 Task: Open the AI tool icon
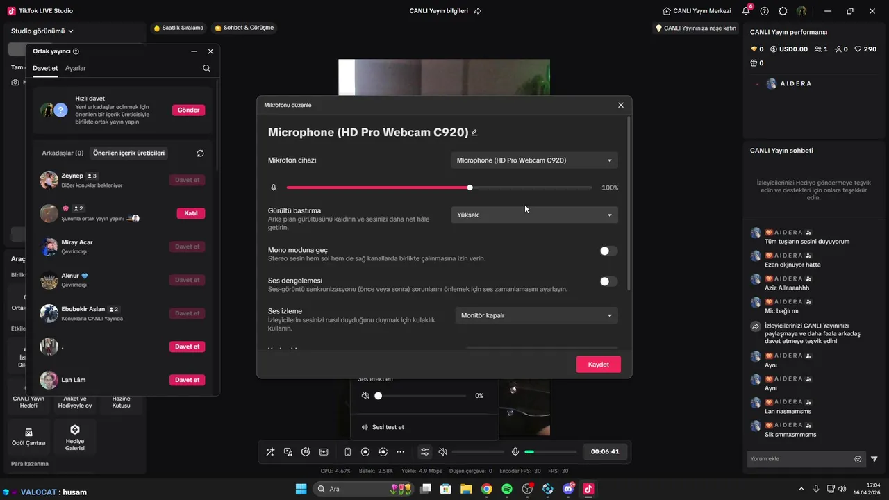(306, 452)
